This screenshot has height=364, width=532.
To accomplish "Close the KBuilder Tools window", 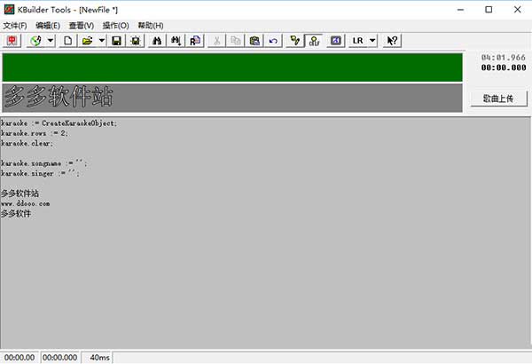I will [x=518, y=10].
